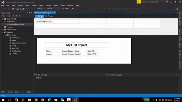
Task: Open the Debug menu
Action: click(34, 5)
